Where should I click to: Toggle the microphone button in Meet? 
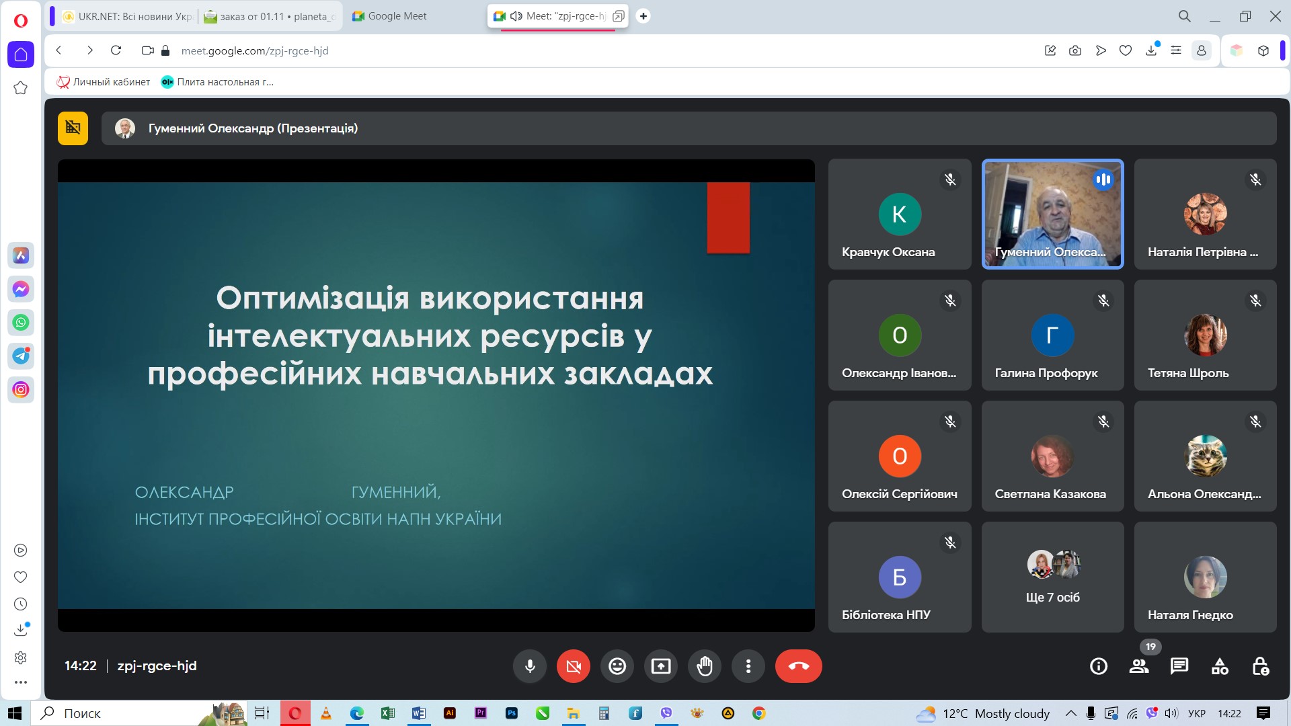[530, 666]
